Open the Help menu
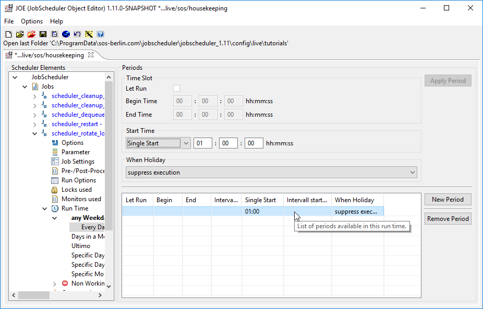The width and height of the screenshot is (483, 309). pyautogui.click(x=56, y=21)
